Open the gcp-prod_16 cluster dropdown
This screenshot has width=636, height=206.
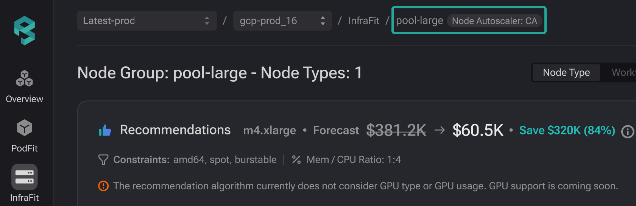point(282,21)
